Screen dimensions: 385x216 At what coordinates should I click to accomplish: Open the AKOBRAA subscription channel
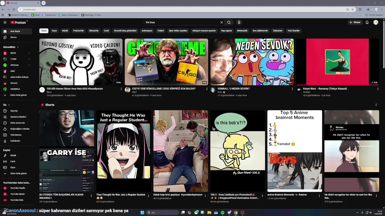pos(17,89)
